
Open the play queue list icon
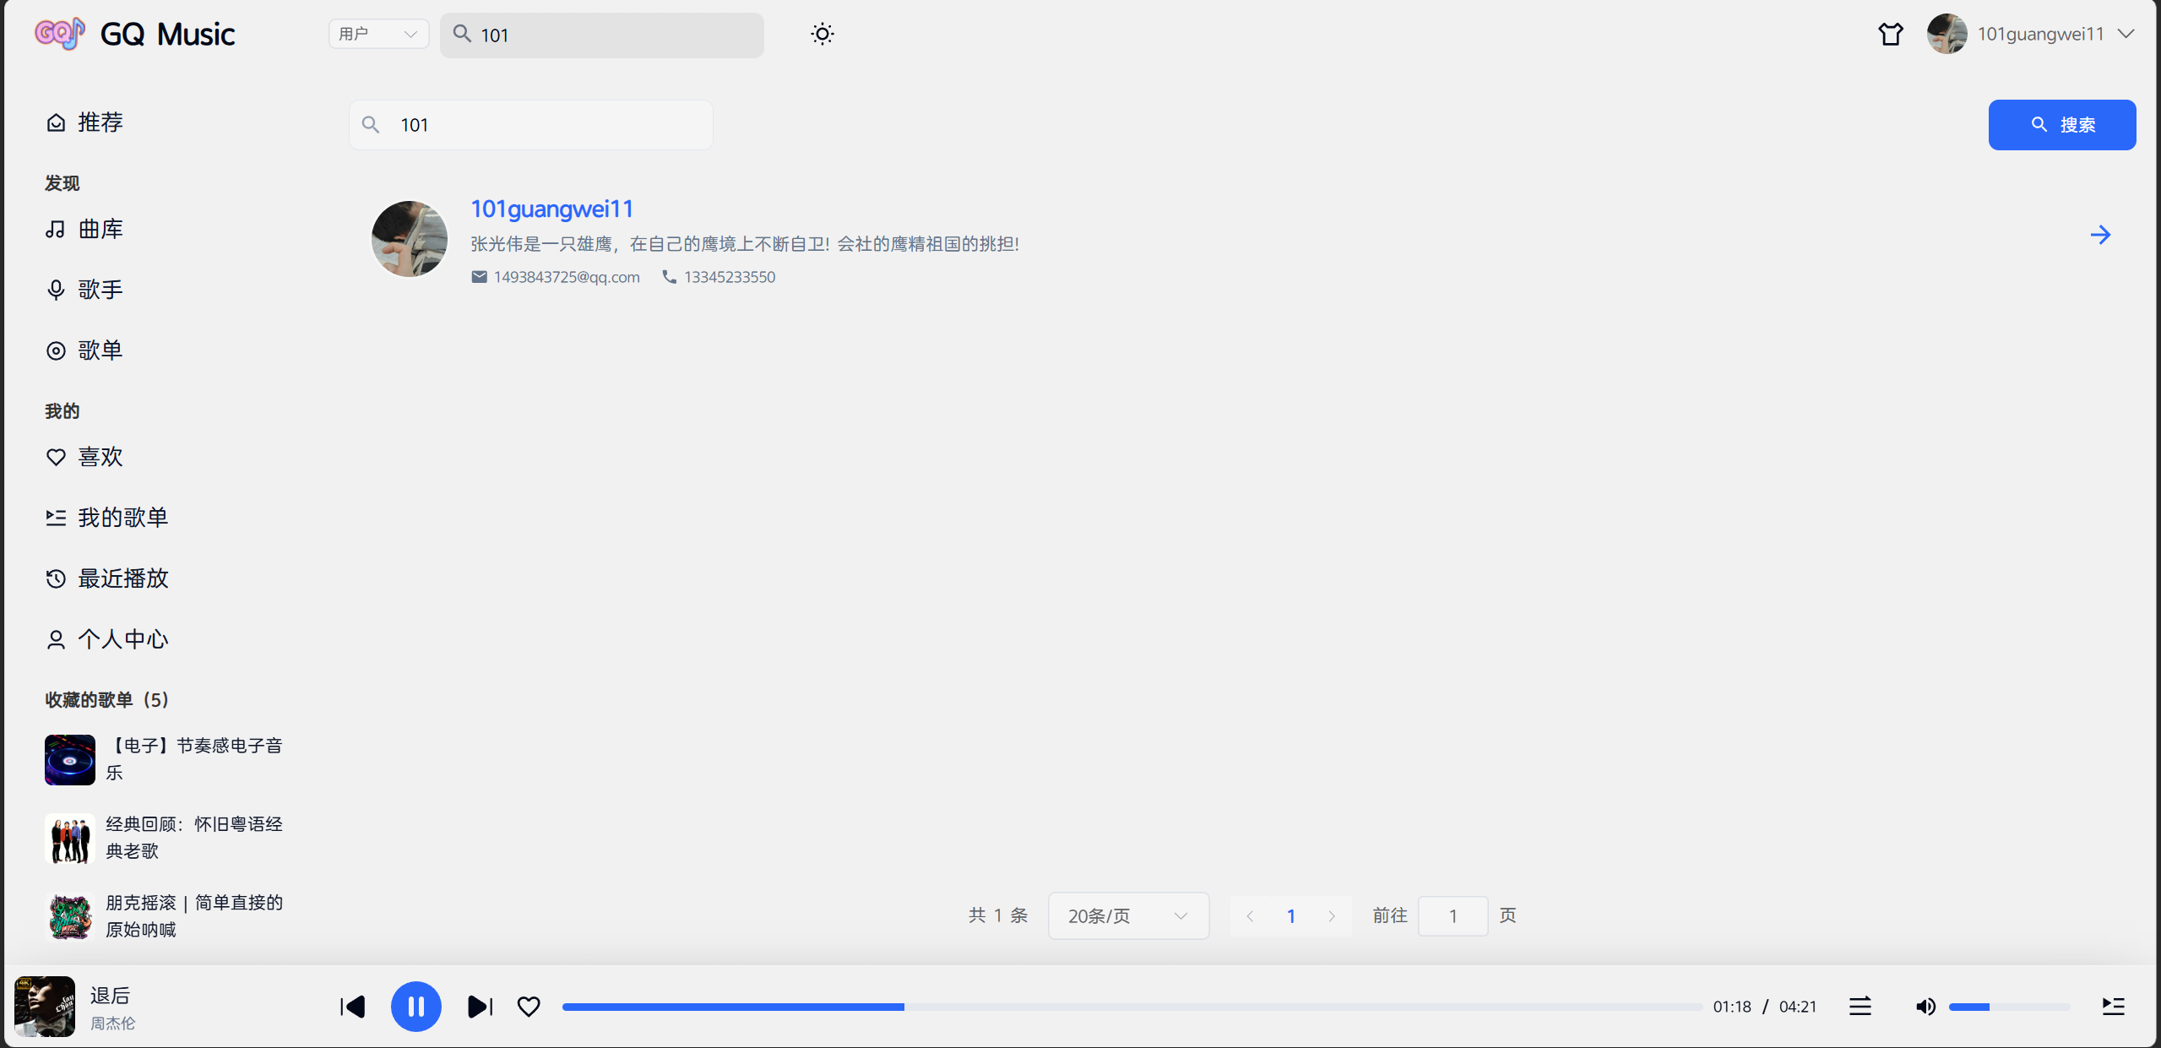point(2113,1006)
